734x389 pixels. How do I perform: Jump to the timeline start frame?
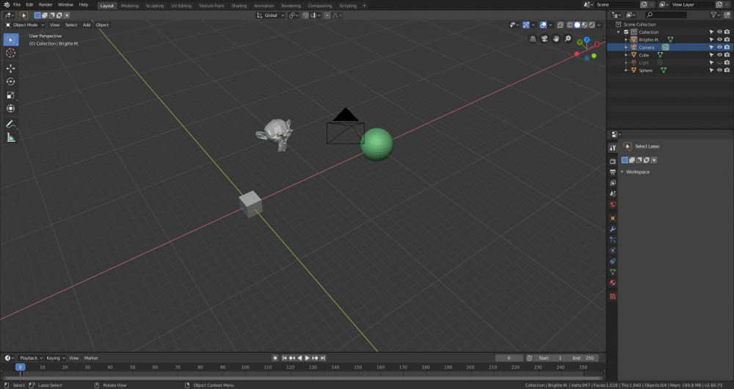point(284,358)
